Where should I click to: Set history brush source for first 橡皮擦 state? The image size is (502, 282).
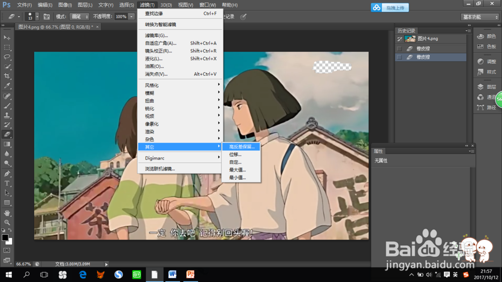point(399,49)
